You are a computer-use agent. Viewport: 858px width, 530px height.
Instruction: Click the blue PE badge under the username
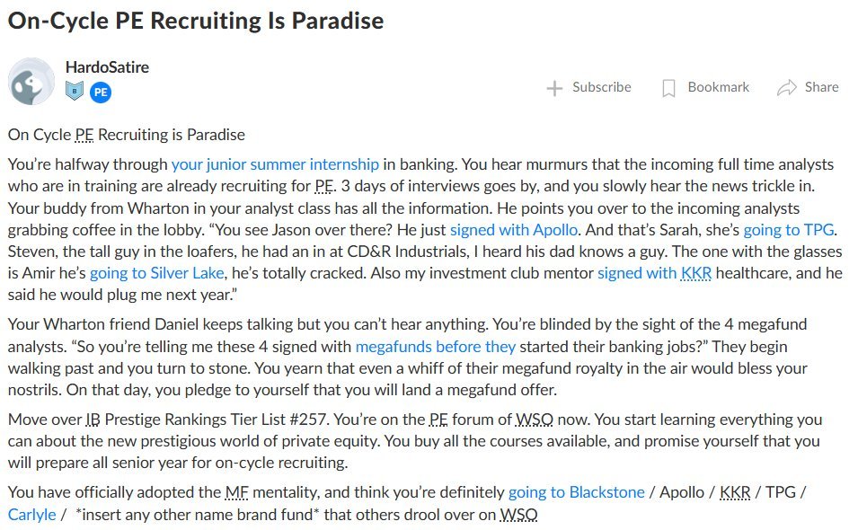pyautogui.click(x=101, y=92)
